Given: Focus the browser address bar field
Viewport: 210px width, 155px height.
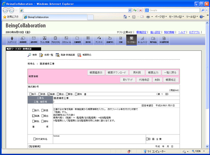Looking at the screenshot, I should (76, 10).
